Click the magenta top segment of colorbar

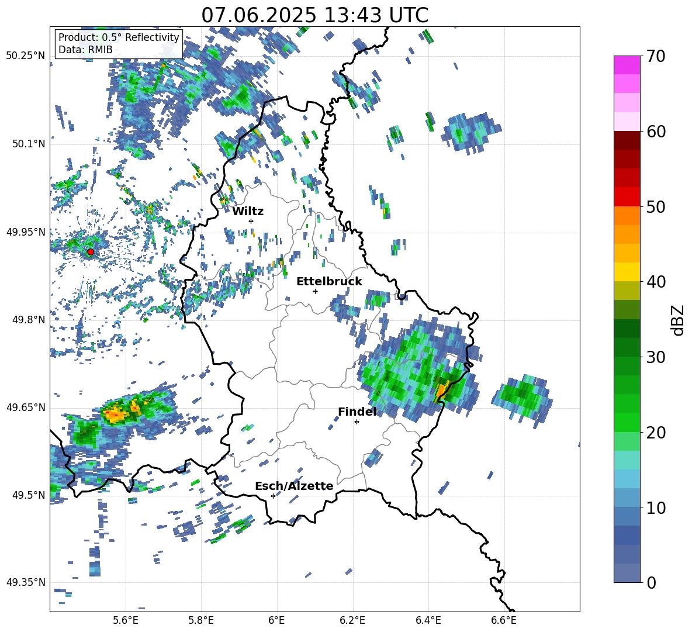click(x=627, y=65)
